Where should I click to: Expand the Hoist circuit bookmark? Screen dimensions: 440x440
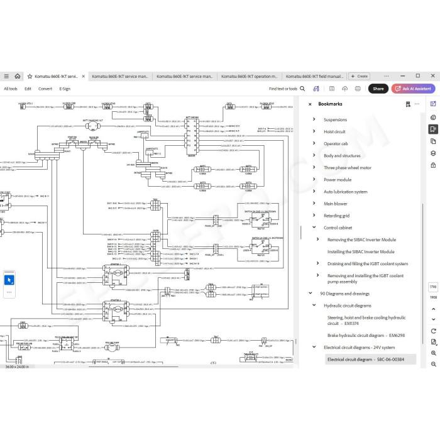pos(314,131)
